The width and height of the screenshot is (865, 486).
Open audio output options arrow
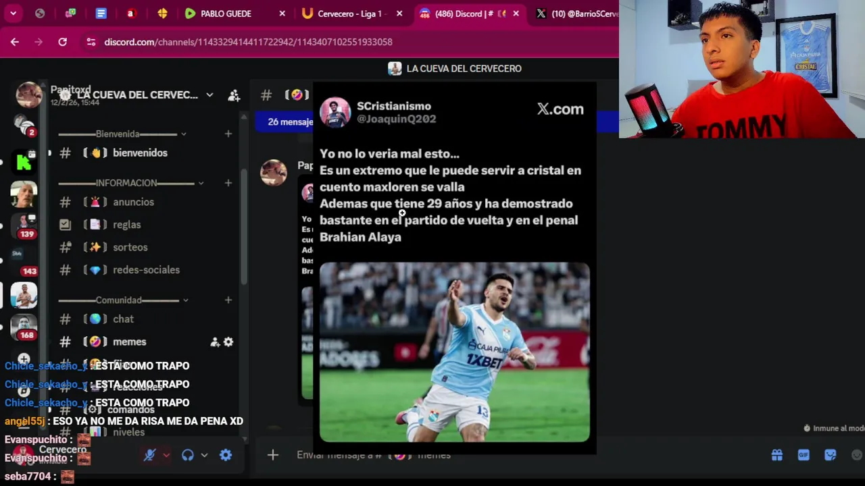[204, 455]
